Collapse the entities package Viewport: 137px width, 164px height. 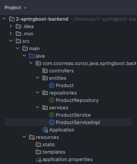click(x=38, y=78)
